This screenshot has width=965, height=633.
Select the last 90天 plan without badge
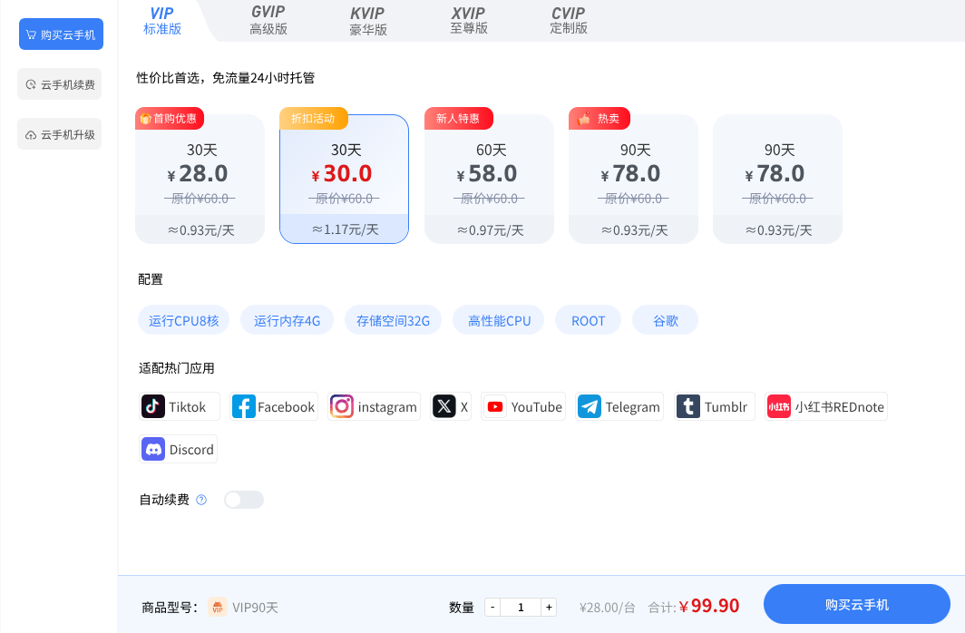[x=777, y=179]
